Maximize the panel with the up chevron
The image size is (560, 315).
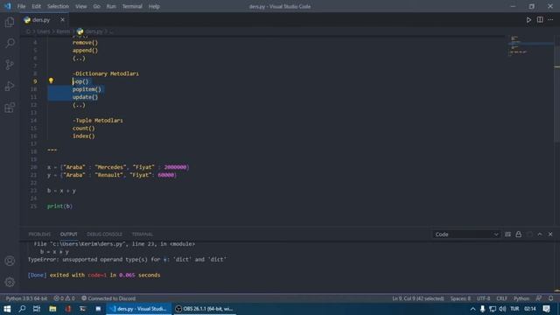(540, 234)
